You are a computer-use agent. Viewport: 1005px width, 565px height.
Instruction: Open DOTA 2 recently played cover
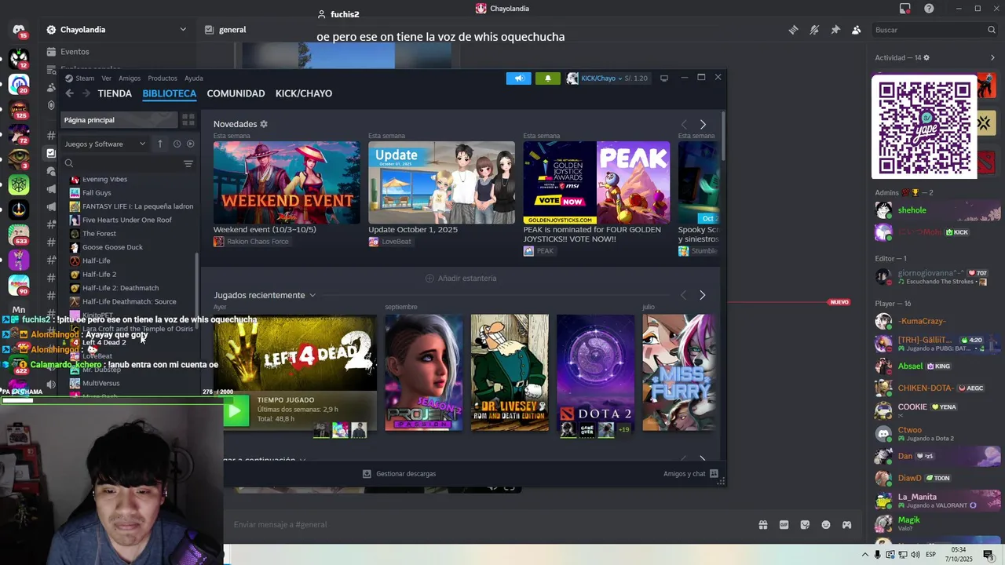click(x=595, y=373)
